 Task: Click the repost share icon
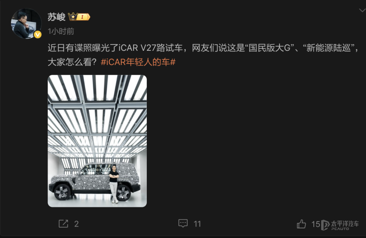tap(63, 224)
